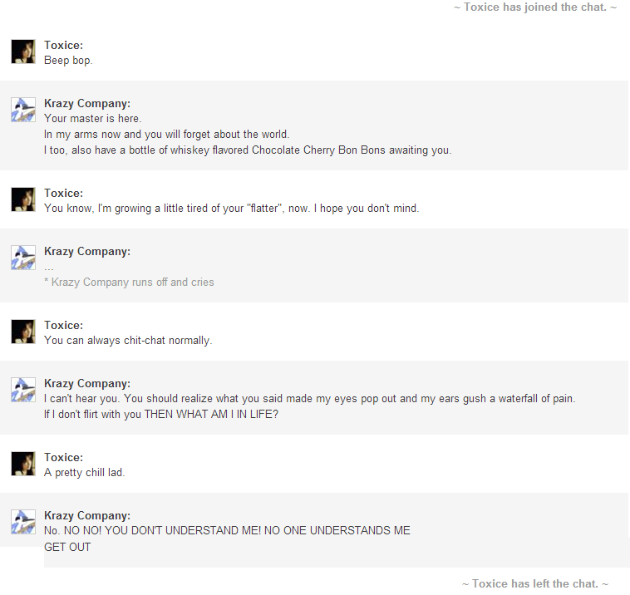Image resolution: width=630 pixels, height=595 pixels.
Task: Open the Toxice name above "A pretty chill lad."
Action: tap(63, 457)
